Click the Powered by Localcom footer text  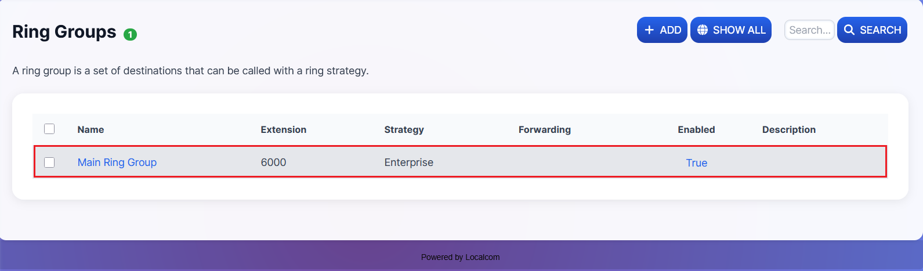(x=460, y=257)
